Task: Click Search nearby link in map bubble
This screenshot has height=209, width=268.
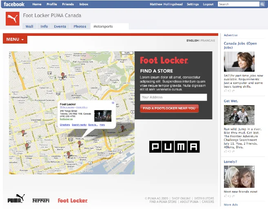Action: (x=79, y=125)
